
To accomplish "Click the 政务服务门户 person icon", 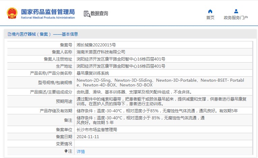I will 236,11.
